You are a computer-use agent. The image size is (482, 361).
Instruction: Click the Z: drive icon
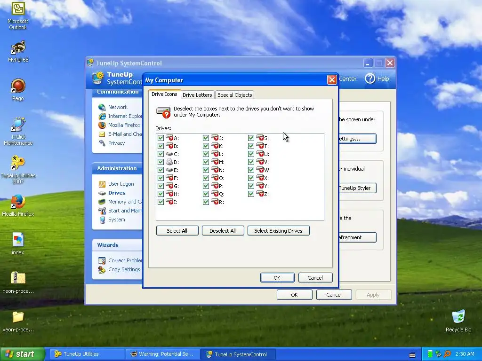pyautogui.click(x=260, y=194)
